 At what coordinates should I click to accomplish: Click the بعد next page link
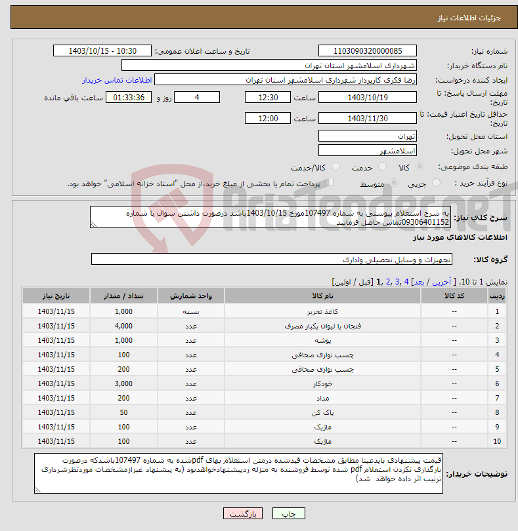coord(419,282)
